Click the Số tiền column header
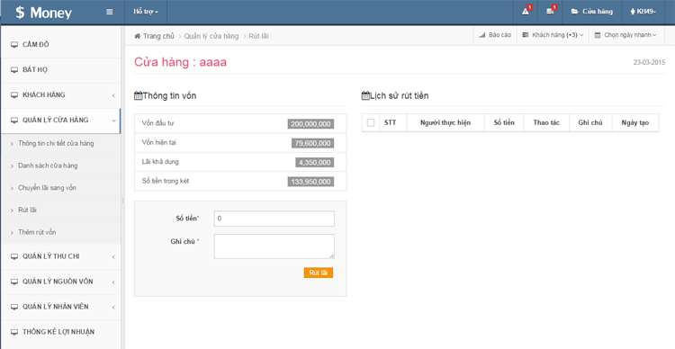The height and width of the screenshot is (349, 675). 504,122
